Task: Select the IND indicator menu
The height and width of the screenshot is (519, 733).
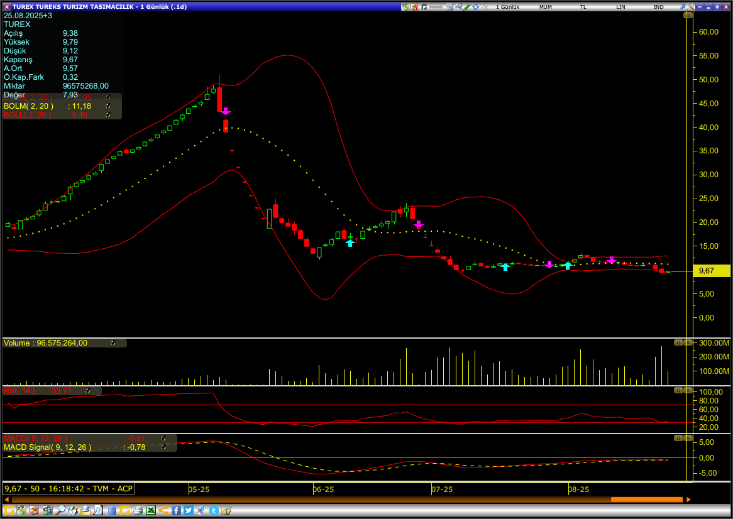Action: click(x=658, y=7)
